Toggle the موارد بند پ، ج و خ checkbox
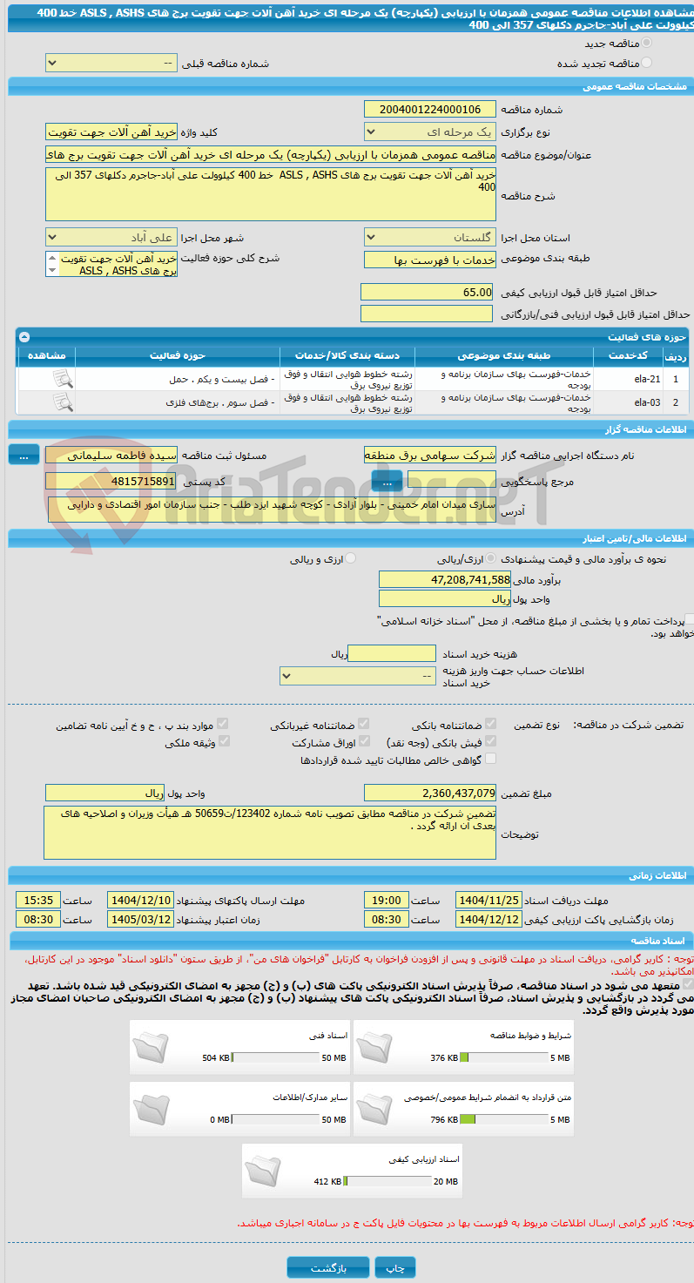 pos(224,725)
